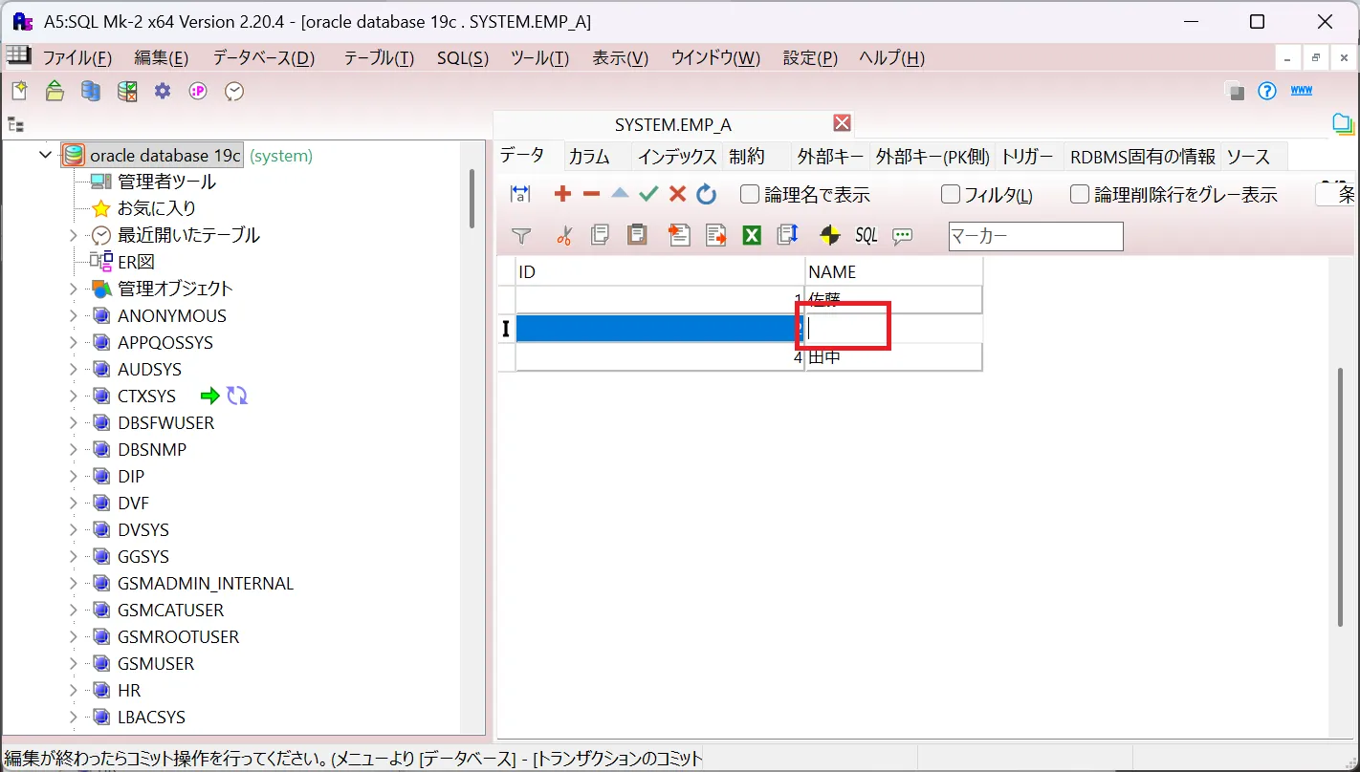Refresh the data grid with the reload icon
Image resolution: width=1360 pixels, height=772 pixels.
706,194
